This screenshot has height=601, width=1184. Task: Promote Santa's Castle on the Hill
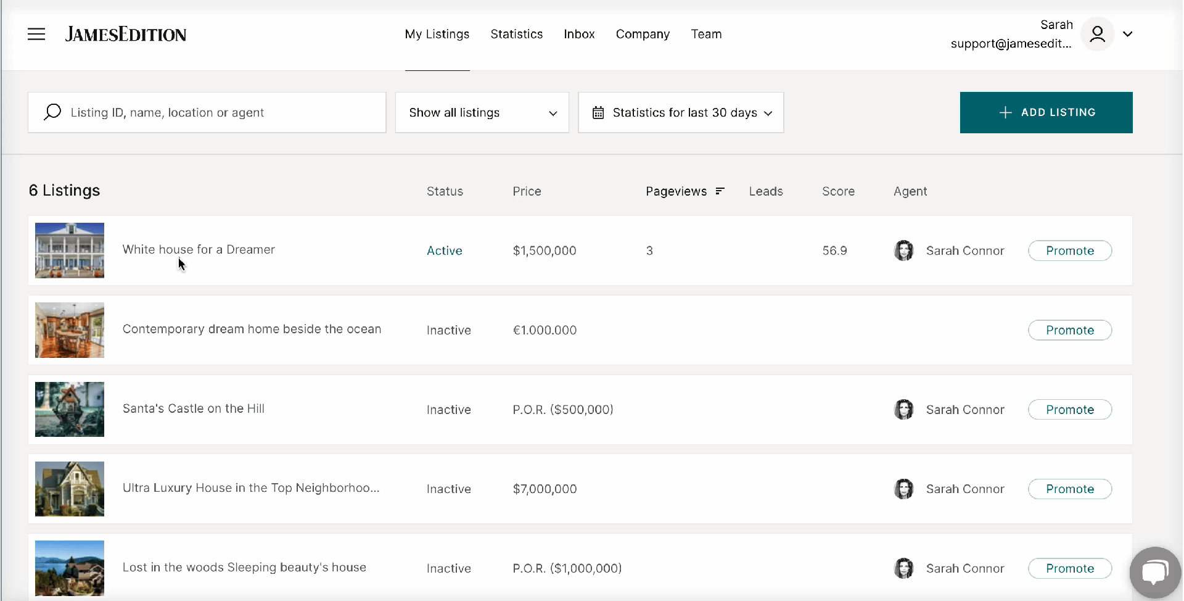point(1070,409)
